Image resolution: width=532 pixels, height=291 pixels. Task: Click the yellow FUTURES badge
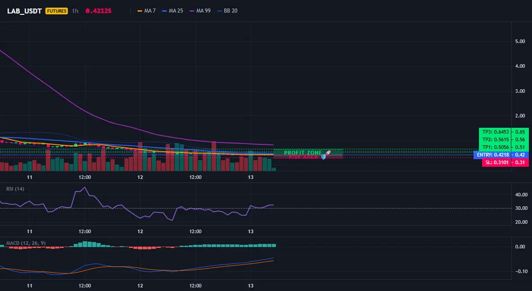(x=57, y=11)
